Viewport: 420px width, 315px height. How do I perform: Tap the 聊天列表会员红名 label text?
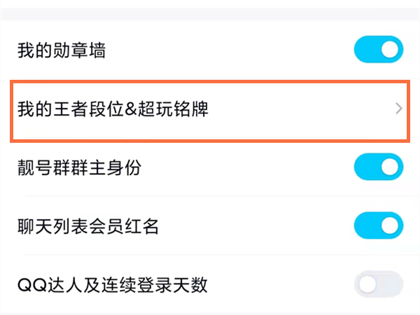click(88, 227)
